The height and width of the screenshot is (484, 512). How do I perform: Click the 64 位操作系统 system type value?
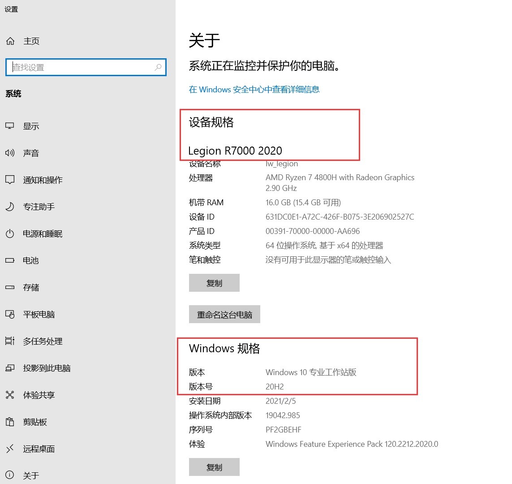pyautogui.click(x=324, y=245)
